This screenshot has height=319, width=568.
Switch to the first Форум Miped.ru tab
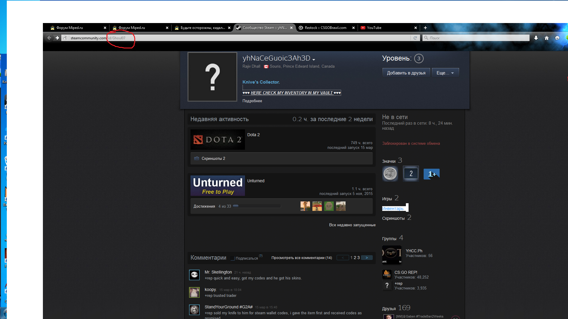77,28
